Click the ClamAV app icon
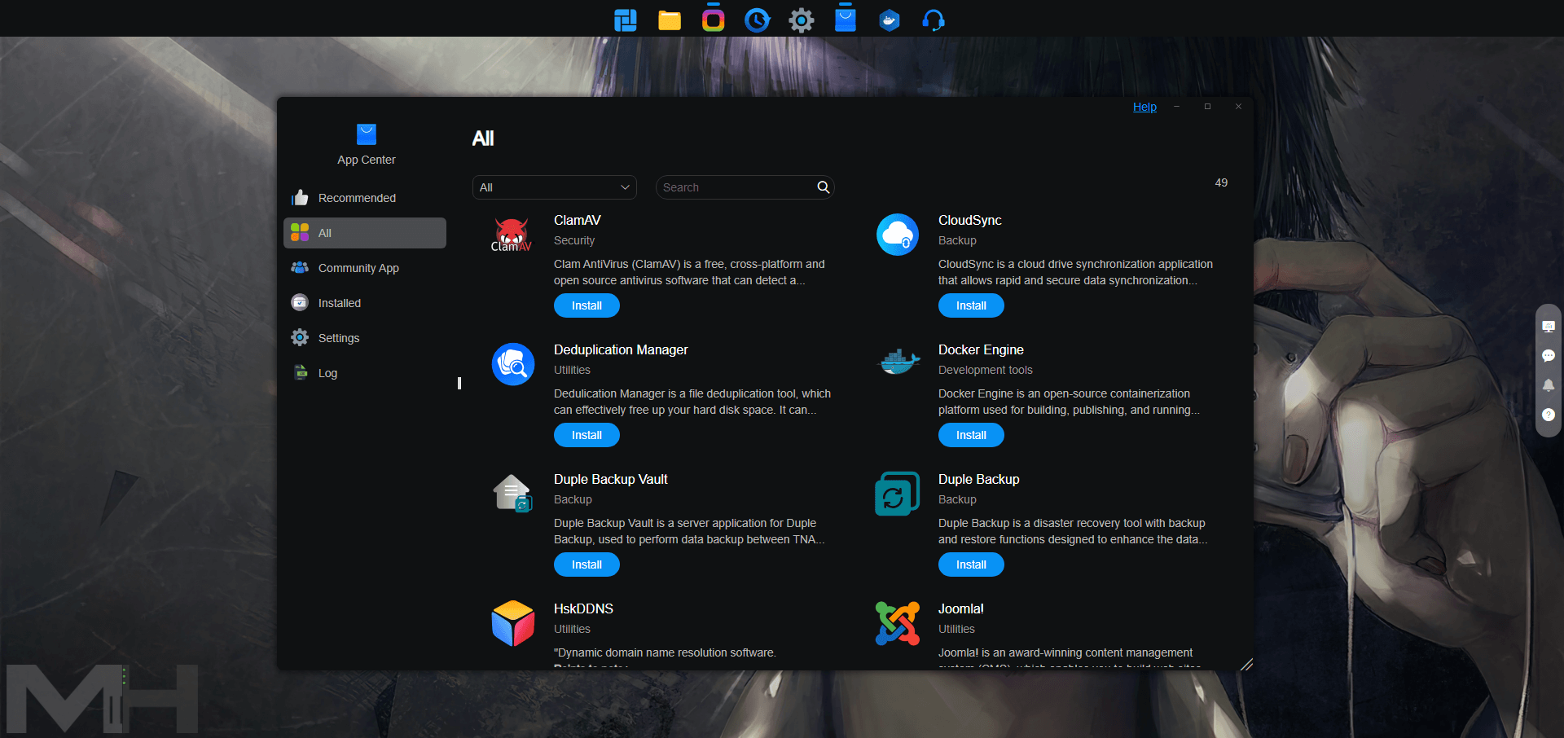Viewport: 1564px width, 738px height. tap(512, 235)
